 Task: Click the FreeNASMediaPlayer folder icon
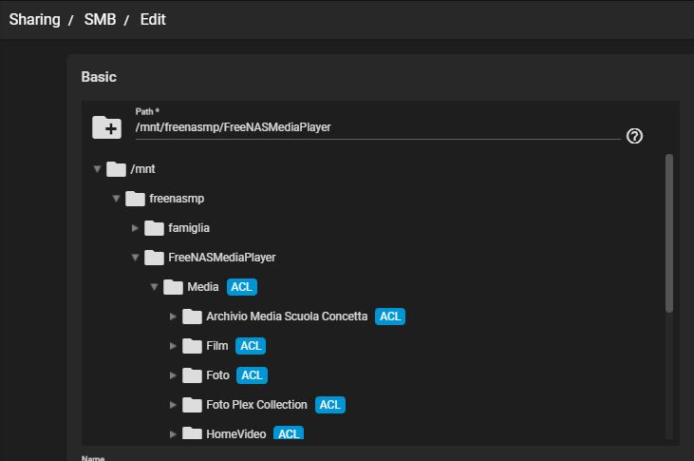click(155, 258)
